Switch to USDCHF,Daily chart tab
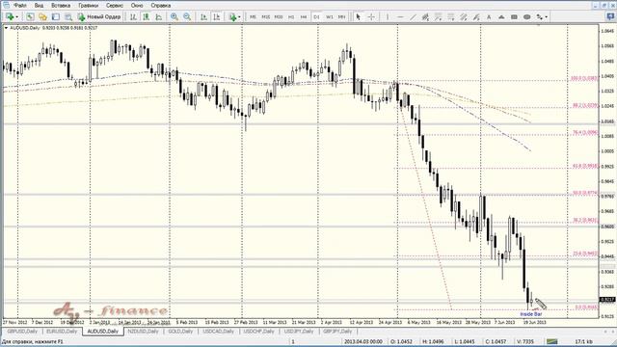617x347 pixels. coord(259,332)
